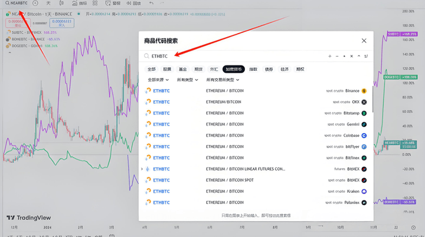The image size is (425, 237).
Task: Click the undo arrow in the toolbar
Action: (x=151, y=4)
